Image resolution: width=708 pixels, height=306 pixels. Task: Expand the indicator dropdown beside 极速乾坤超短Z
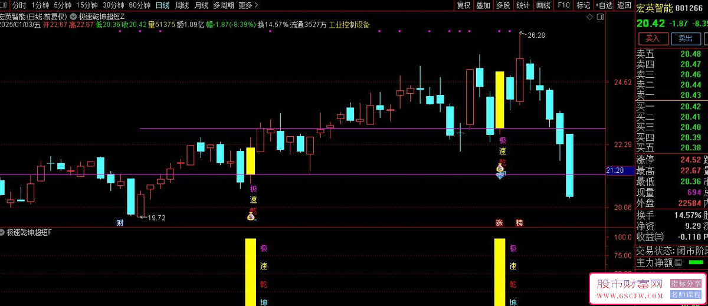[x=73, y=17]
